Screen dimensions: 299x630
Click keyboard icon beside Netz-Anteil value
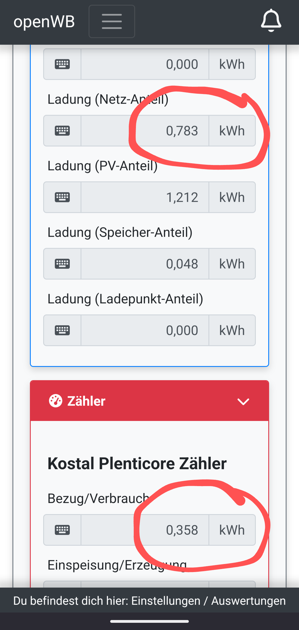[x=62, y=131]
